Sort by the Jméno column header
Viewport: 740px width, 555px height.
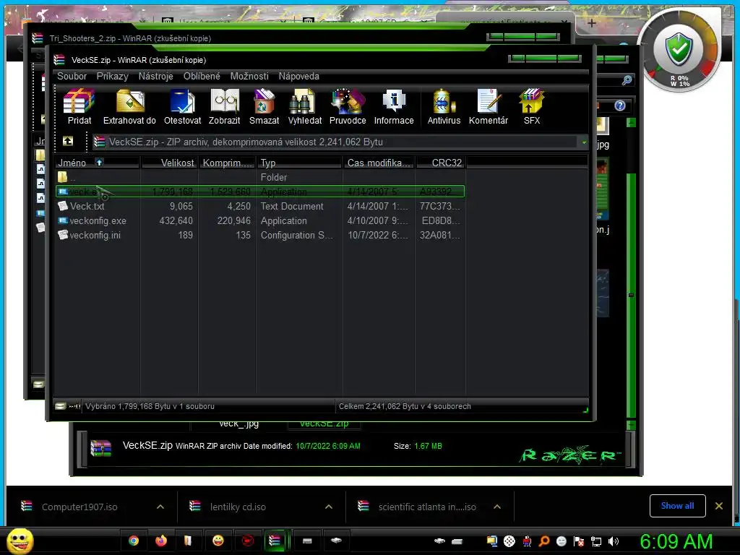click(x=98, y=163)
